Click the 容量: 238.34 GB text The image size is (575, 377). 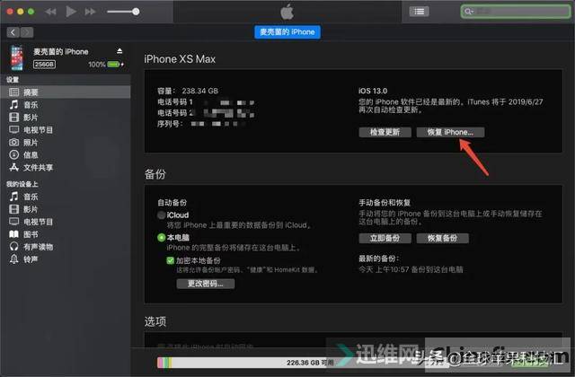click(x=188, y=91)
